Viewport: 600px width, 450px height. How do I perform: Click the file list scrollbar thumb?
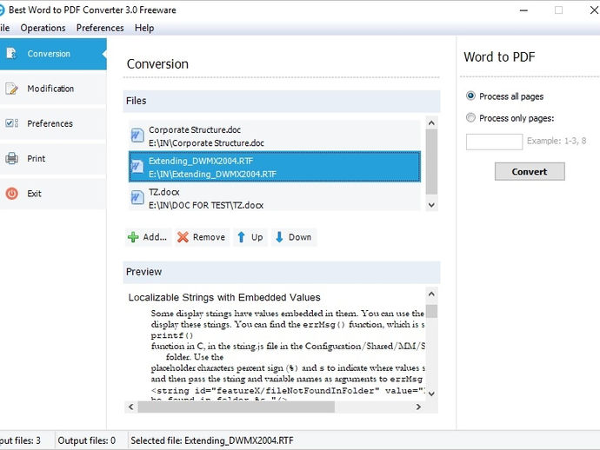click(x=431, y=162)
